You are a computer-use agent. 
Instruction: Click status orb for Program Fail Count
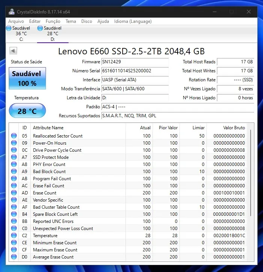(x=14, y=178)
